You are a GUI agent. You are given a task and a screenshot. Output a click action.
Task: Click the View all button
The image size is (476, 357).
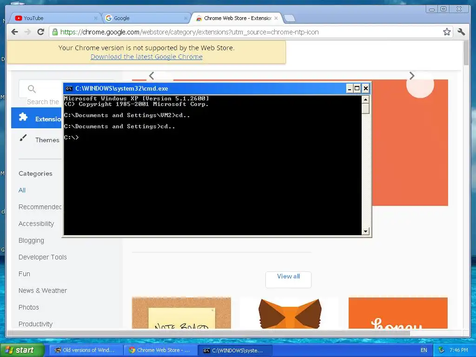288,279
